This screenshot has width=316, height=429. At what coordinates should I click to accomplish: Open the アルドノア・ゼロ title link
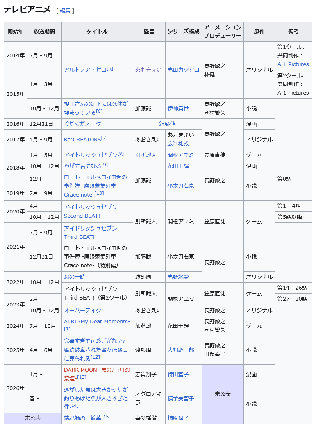pyautogui.click(x=85, y=70)
